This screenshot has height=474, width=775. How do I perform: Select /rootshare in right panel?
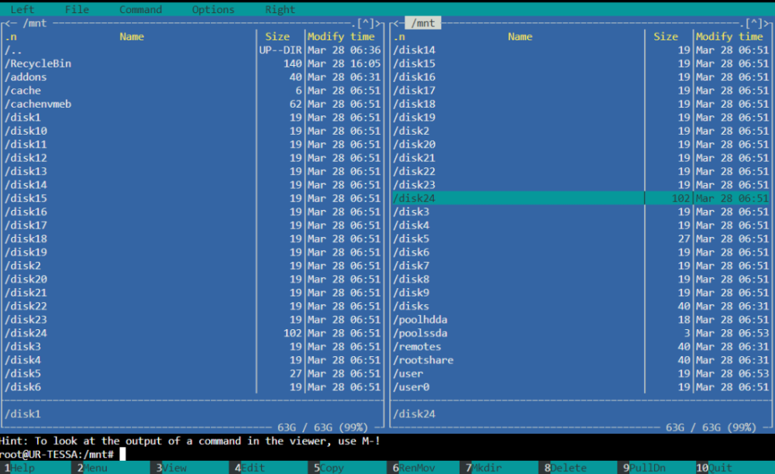tap(581, 360)
